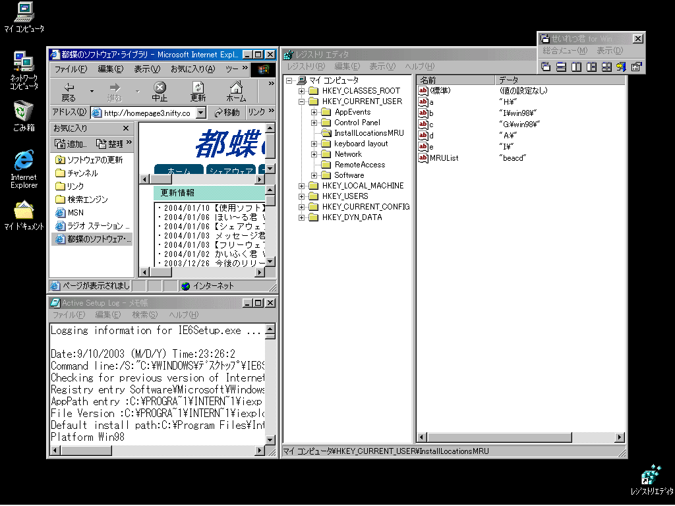Select the 都蝶のソフトウェア favorite entry

click(92, 239)
